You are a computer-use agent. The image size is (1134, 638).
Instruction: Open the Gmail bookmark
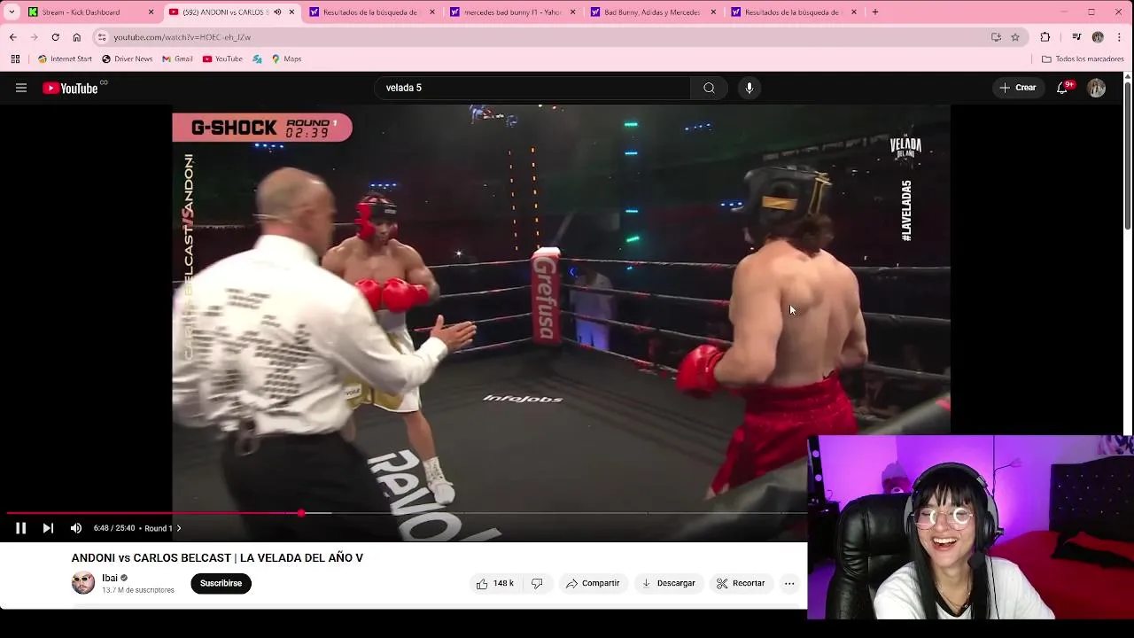click(x=177, y=59)
